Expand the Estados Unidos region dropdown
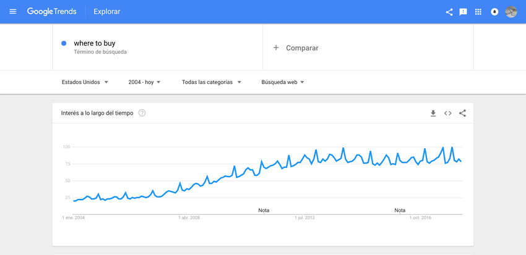 [85, 82]
